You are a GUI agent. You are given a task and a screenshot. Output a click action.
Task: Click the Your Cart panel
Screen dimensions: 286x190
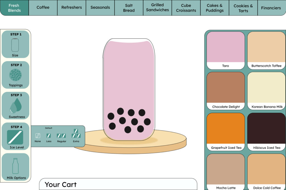(x=118, y=184)
